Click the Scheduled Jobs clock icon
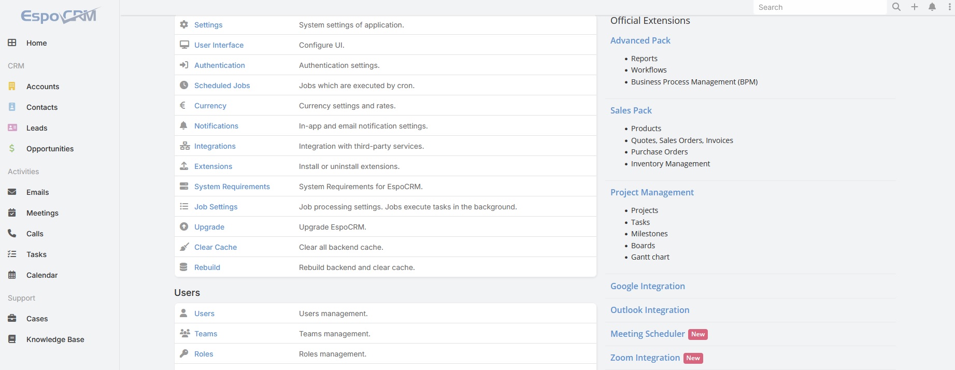The image size is (955, 370). point(184,85)
